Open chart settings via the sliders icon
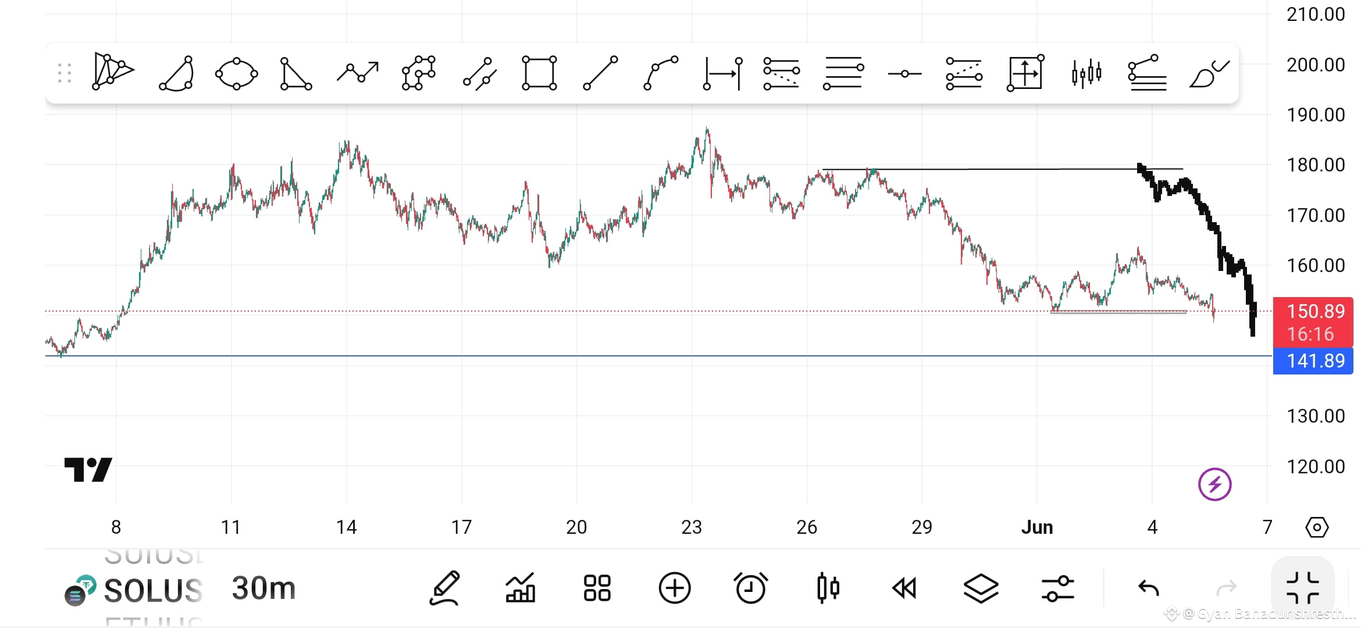This screenshot has width=1361, height=628. coord(1057,588)
